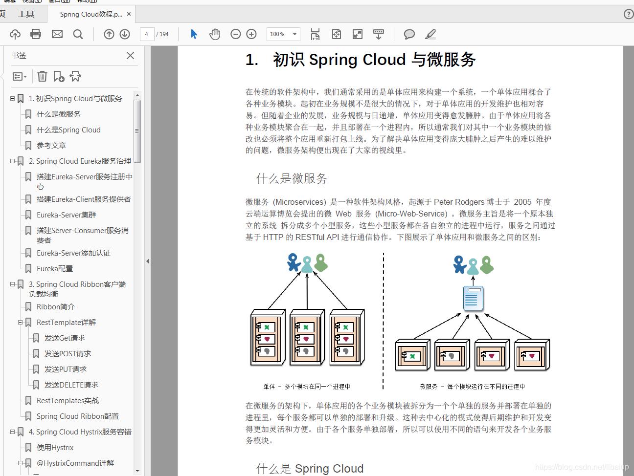Close the bookmarks panel
634x476 pixels.
(130, 56)
